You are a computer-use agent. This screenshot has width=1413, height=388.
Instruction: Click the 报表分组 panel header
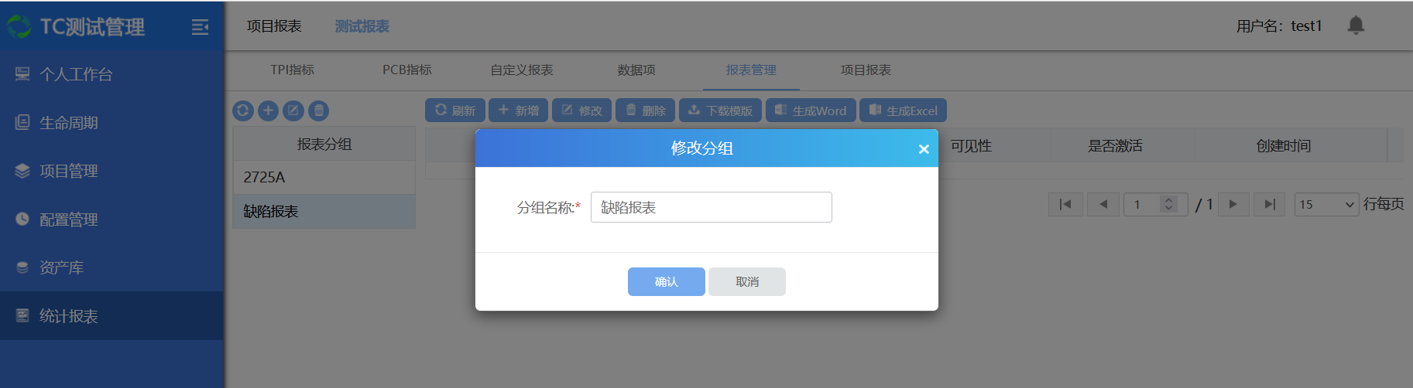(x=324, y=144)
